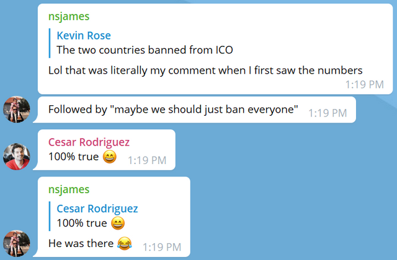Open Cesar Rodriguez's profile avatar
Viewport: 397px width, 260px height.
[x=17, y=157]
